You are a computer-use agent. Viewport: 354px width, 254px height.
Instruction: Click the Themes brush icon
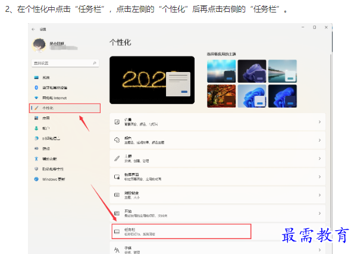[x=117, y=158]
